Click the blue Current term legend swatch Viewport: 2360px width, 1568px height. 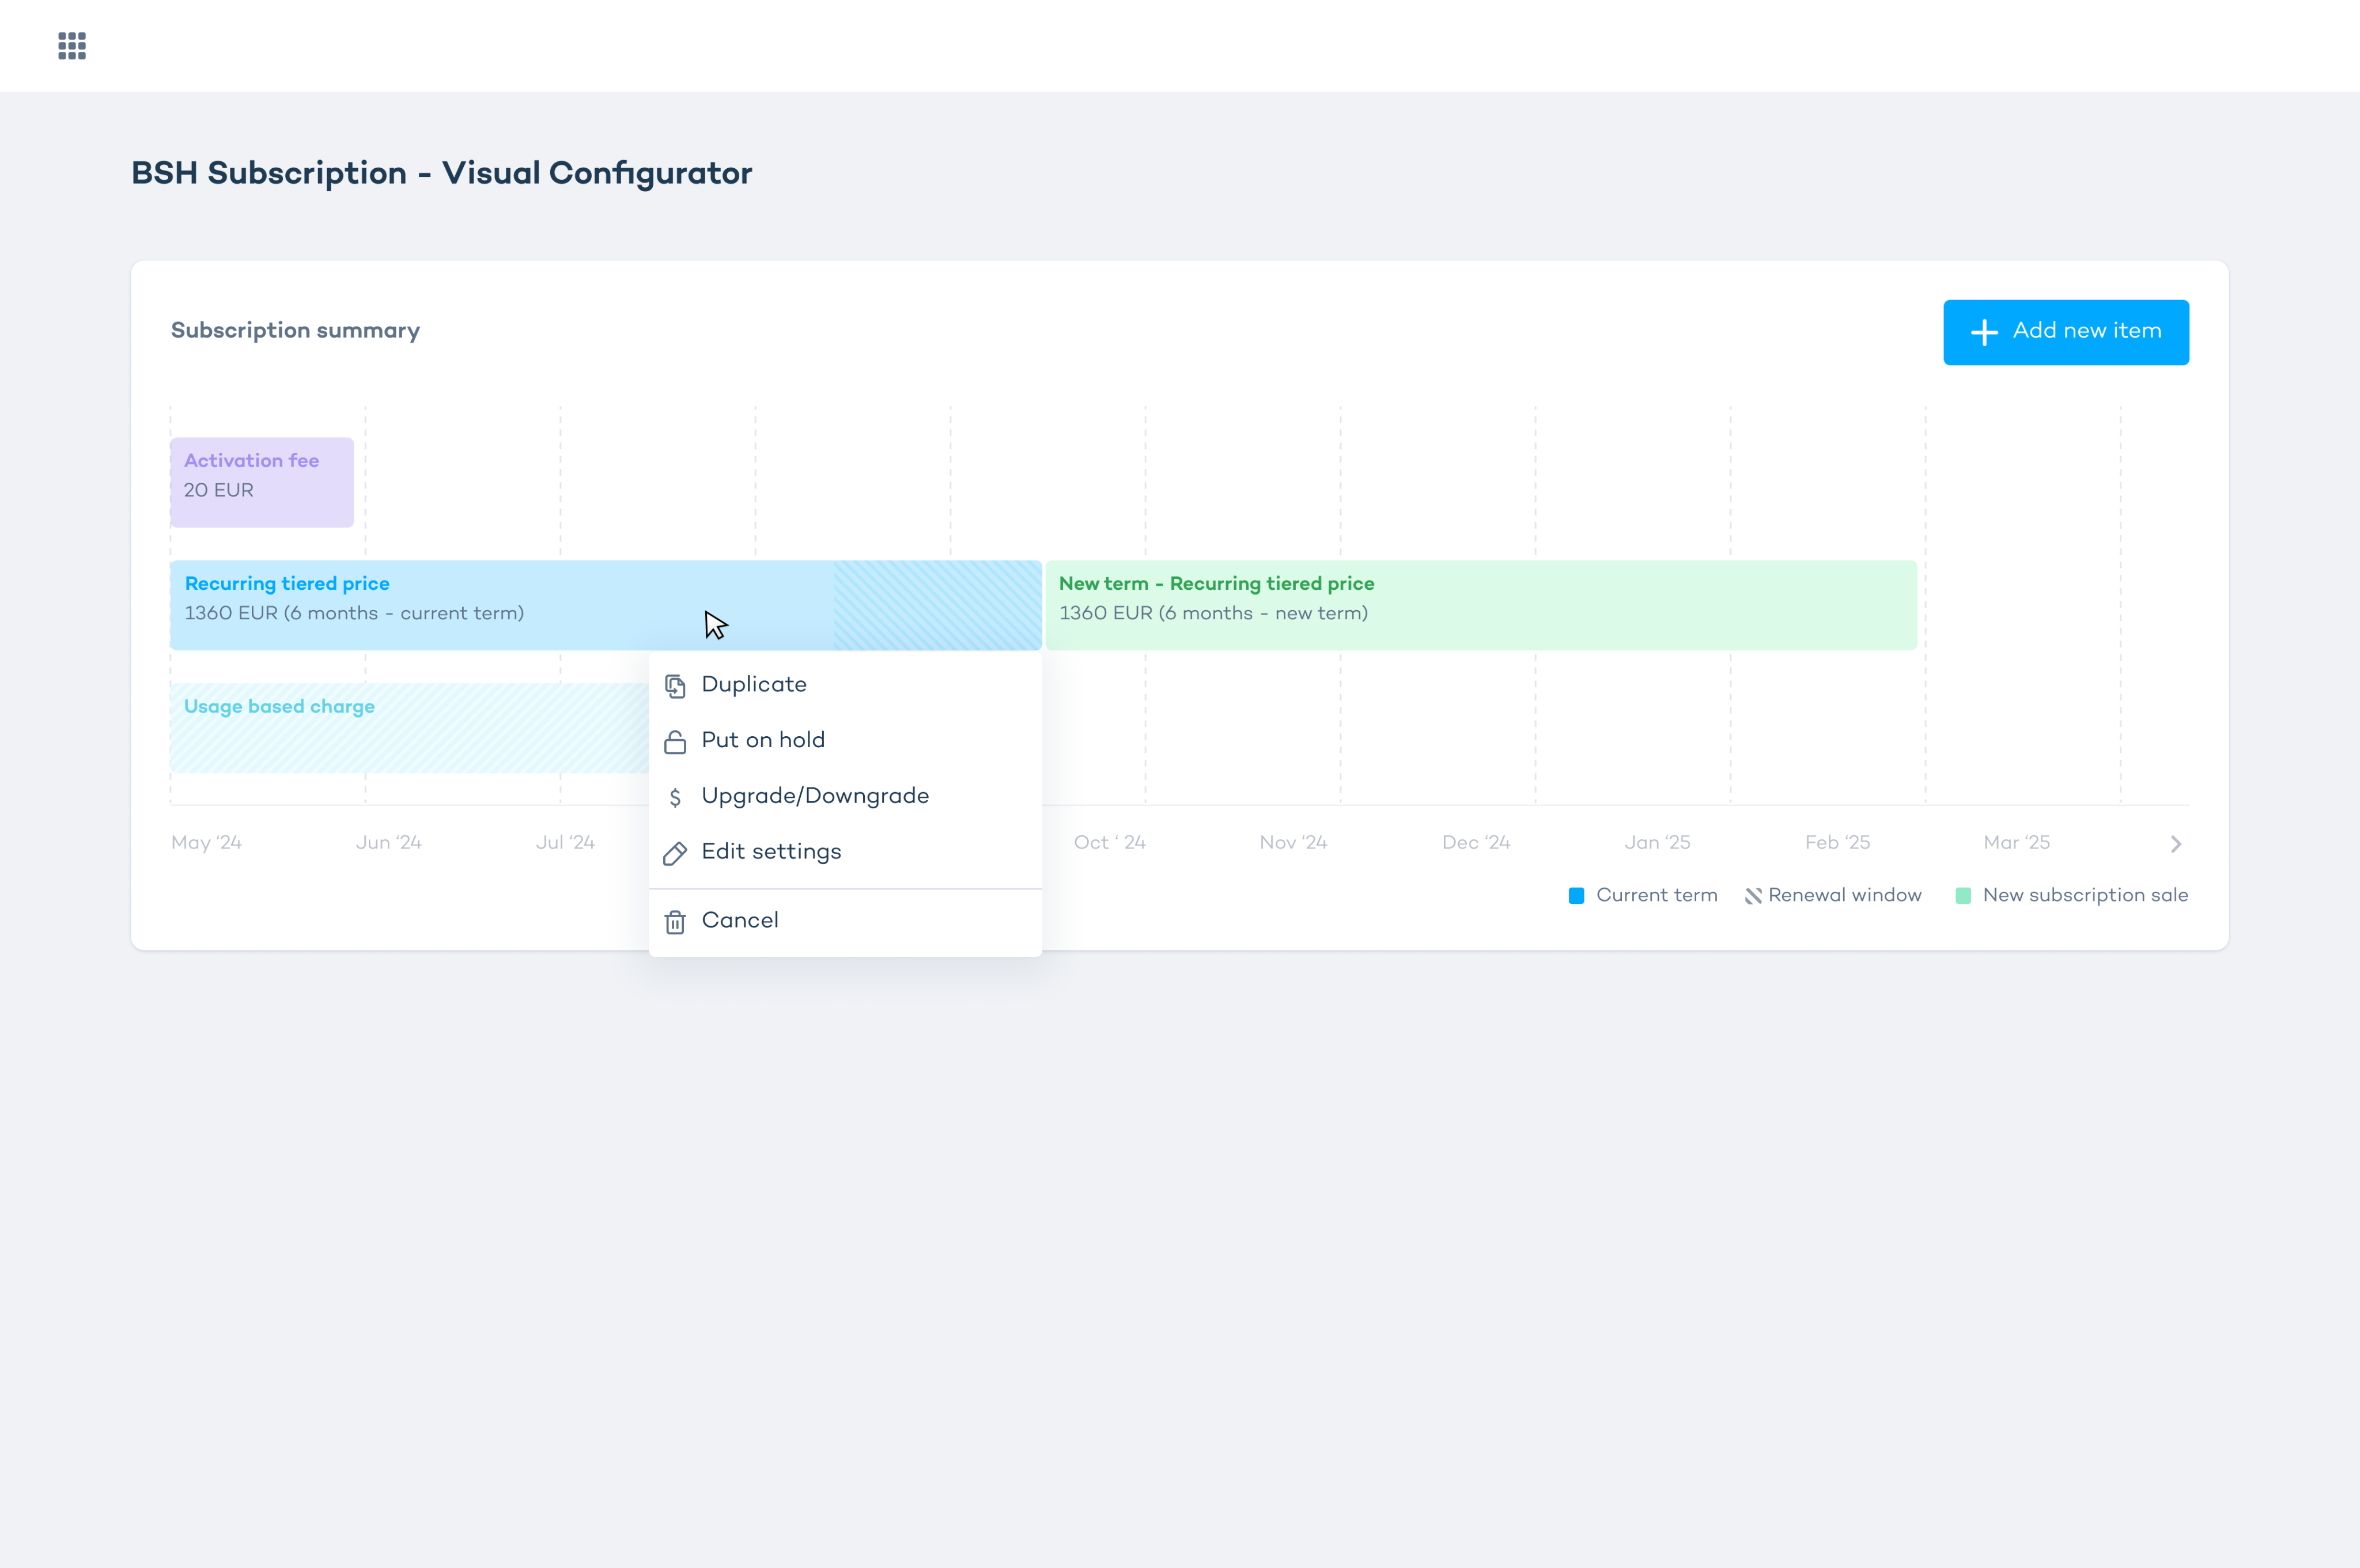pyautogui.click(x=1576, y=896)
